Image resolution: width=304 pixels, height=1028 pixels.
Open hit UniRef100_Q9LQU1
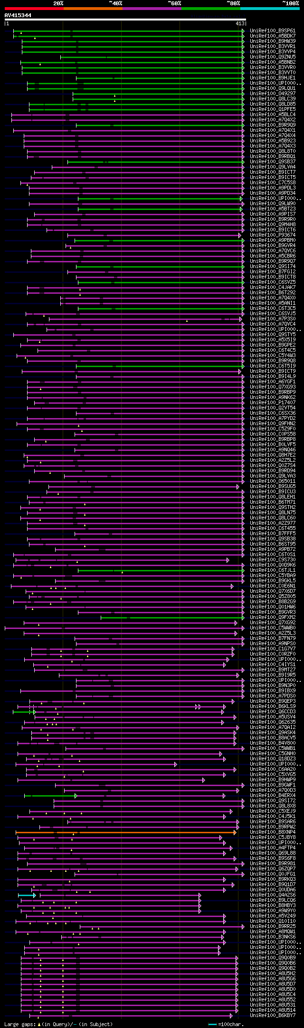point(273,89)
